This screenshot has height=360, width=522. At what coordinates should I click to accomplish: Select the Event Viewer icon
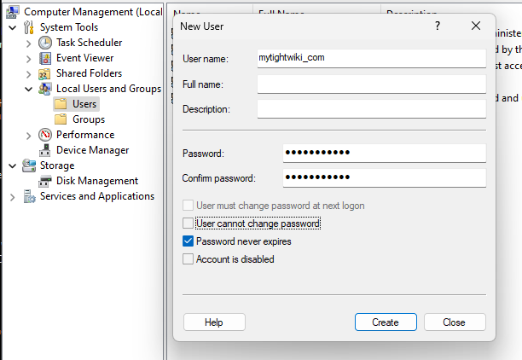[45, 58]
